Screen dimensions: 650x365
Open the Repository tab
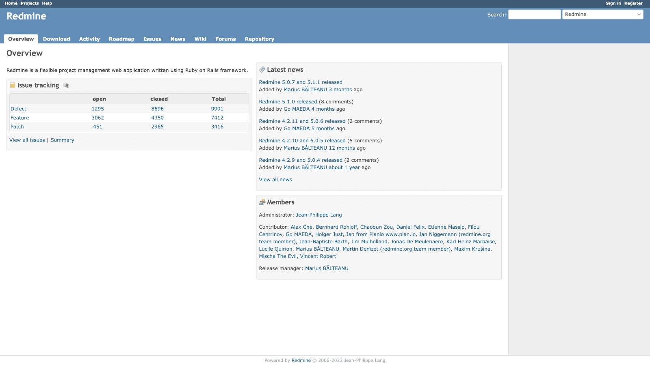pos(260,39)
